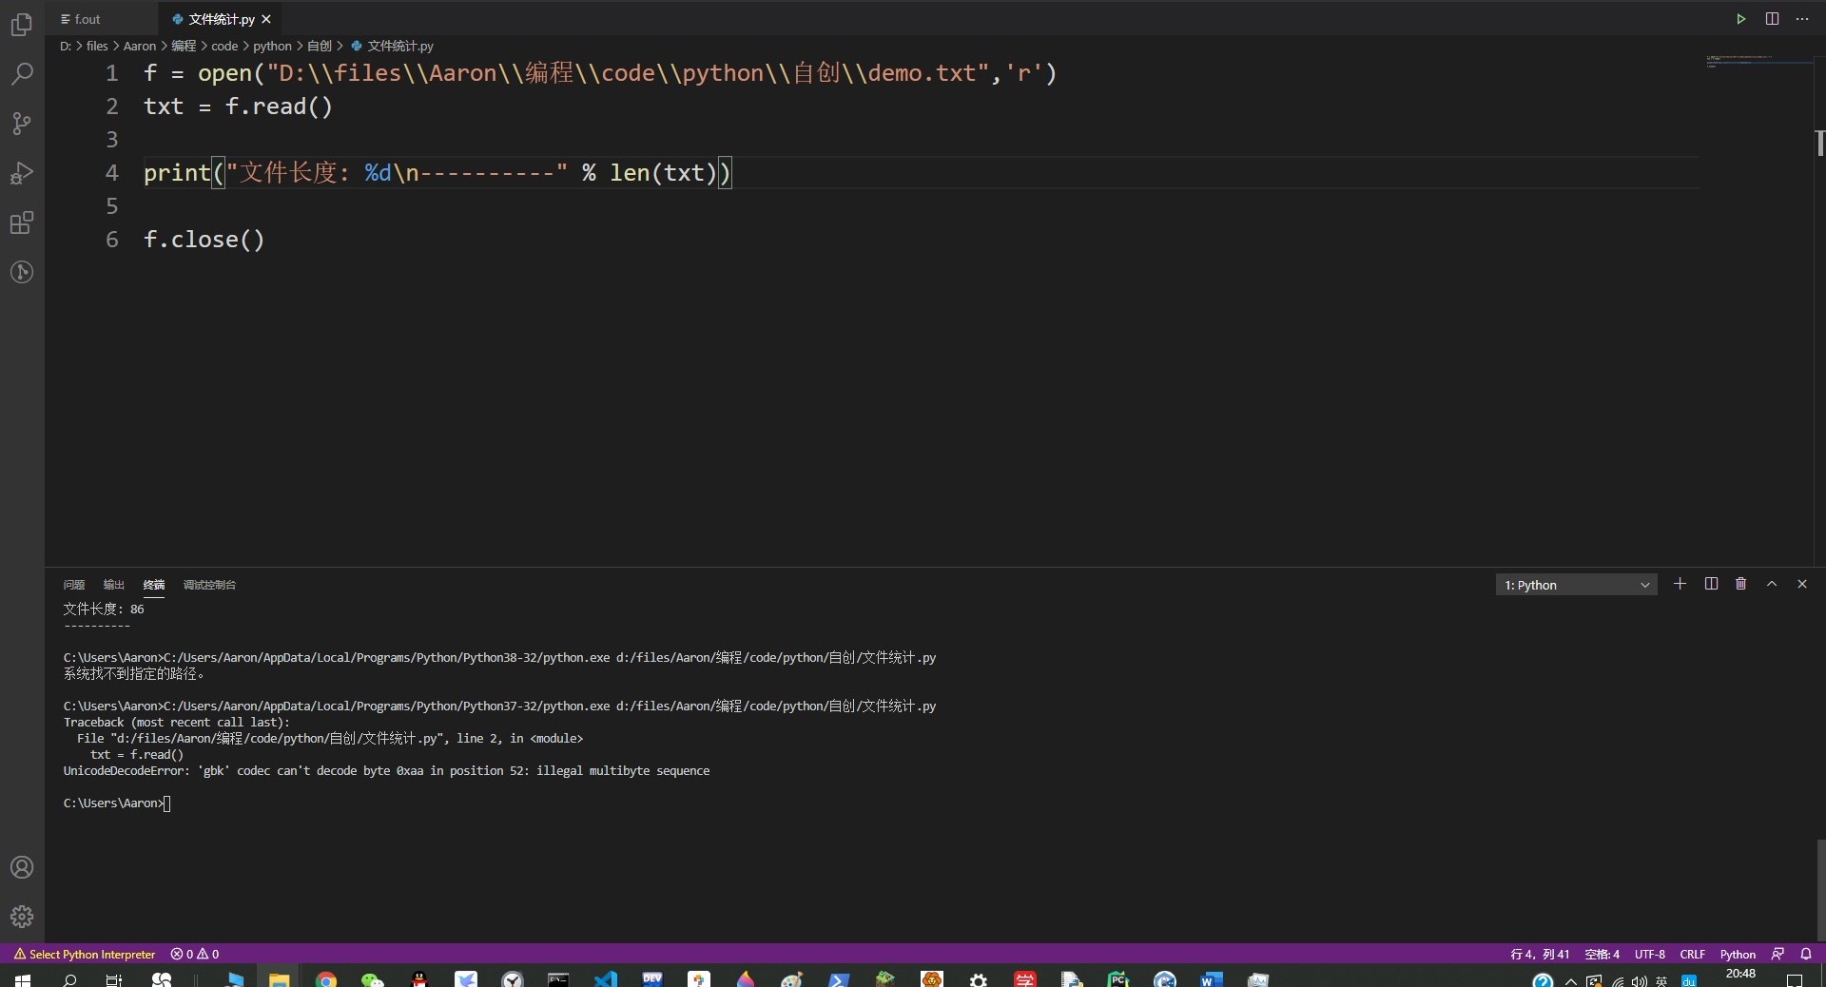Click line number 4 in the gutter
Image resolution: width=1826 pixels, height=987 pixels.
click(112, 172)
